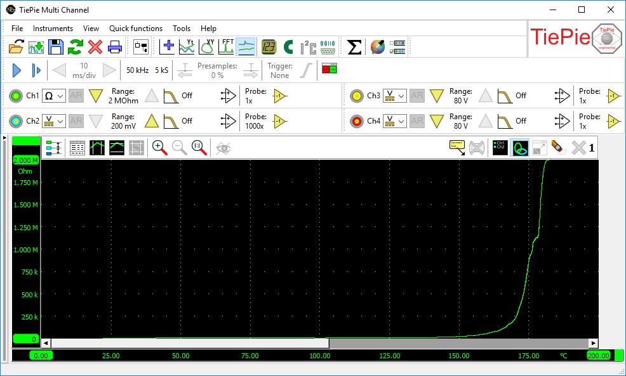Toggle Ch1 channel on/off indicator
The image size is (626, 376).
17,96
